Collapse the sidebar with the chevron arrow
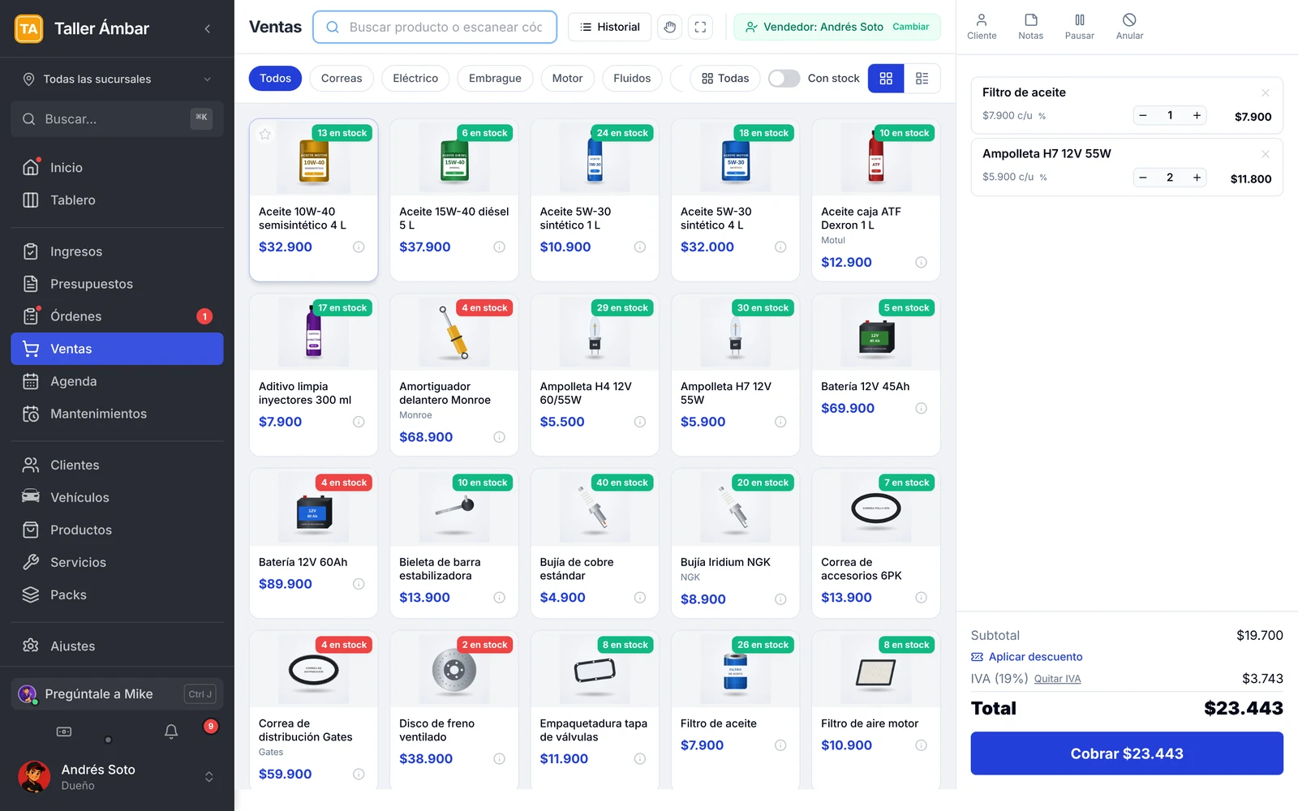1298x811 pixels. 208,28
